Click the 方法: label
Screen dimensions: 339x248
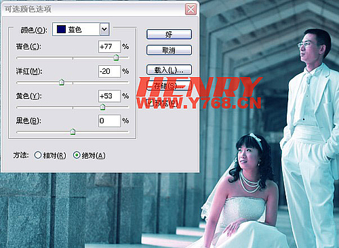tap(21, 155)
